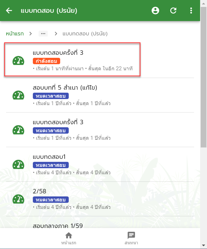Open the three-dot overflow menu
Screen dimensions: 207x249
tap(191, 11)
